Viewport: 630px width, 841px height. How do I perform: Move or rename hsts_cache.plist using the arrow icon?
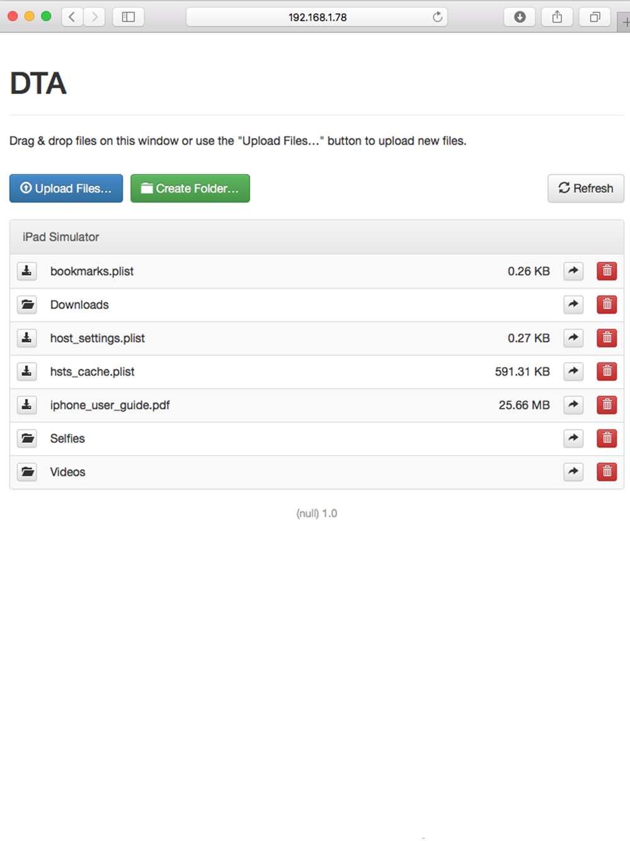click(573, 371)
